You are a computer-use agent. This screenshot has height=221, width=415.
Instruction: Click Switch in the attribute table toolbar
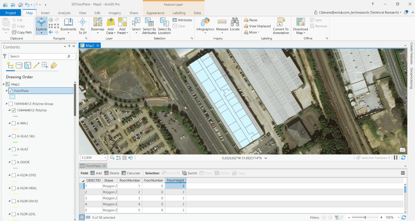point(189,173)
